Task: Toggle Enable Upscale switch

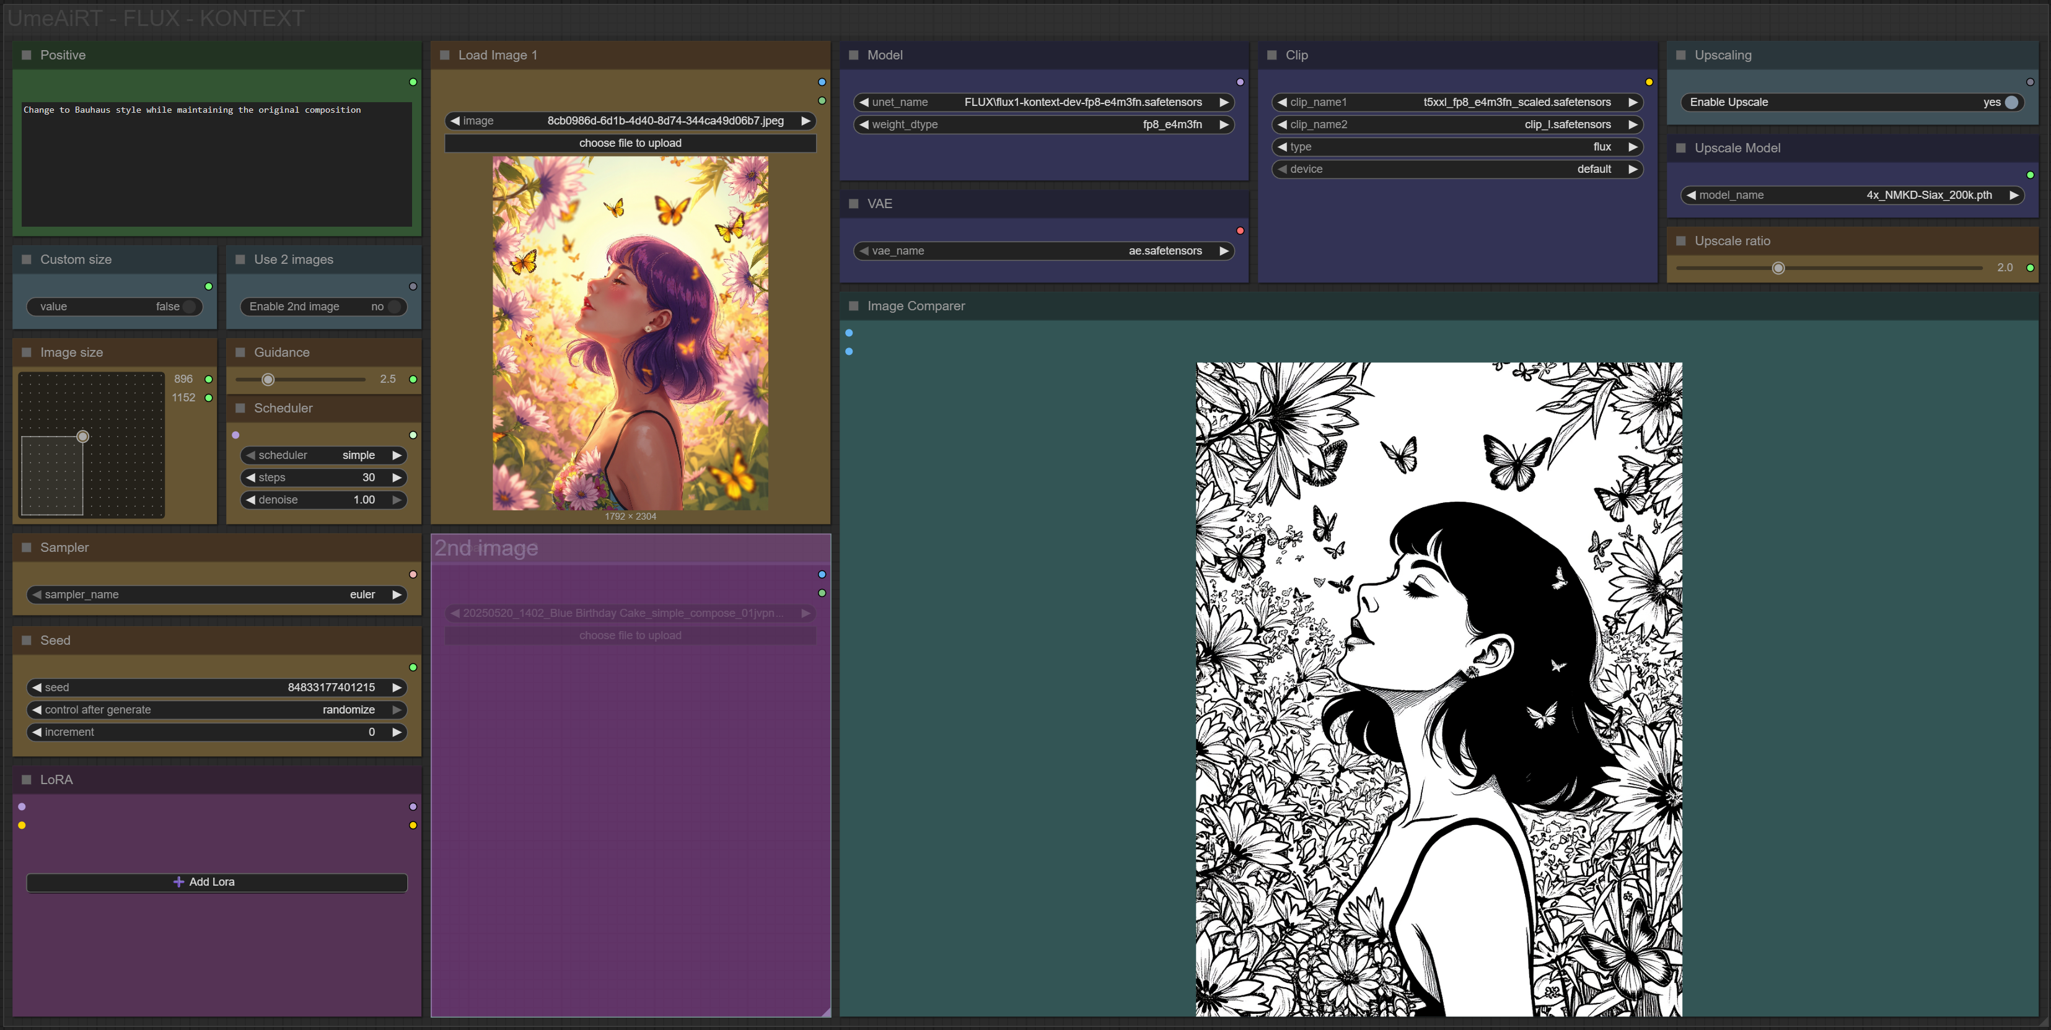Action: tap(2010, 102)
